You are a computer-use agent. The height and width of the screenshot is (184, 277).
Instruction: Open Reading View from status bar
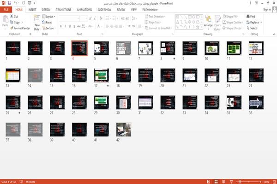point(223,182)
